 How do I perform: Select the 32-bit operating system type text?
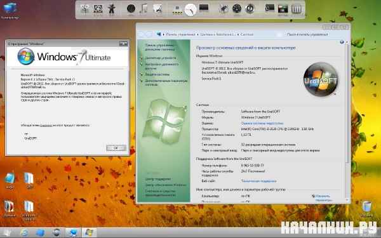click(x=268, y=145)
